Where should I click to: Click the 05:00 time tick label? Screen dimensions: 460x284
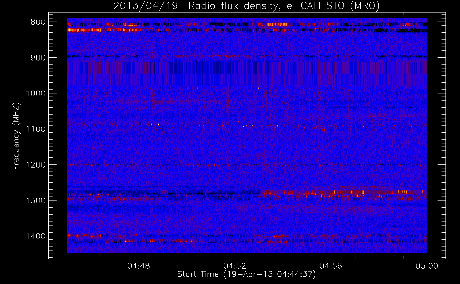427,266
